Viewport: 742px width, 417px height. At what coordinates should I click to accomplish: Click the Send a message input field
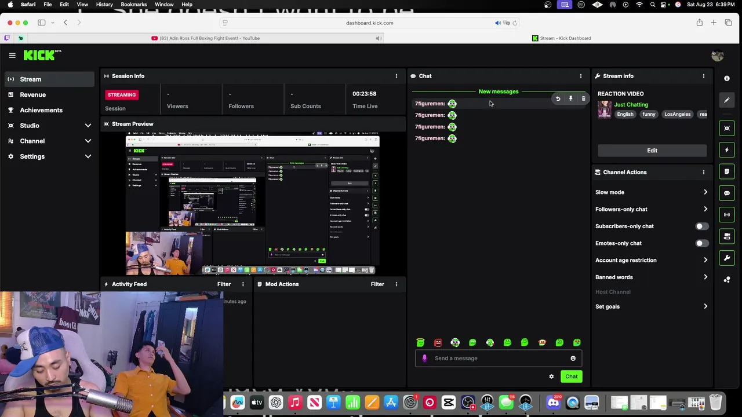click(498, 359)
